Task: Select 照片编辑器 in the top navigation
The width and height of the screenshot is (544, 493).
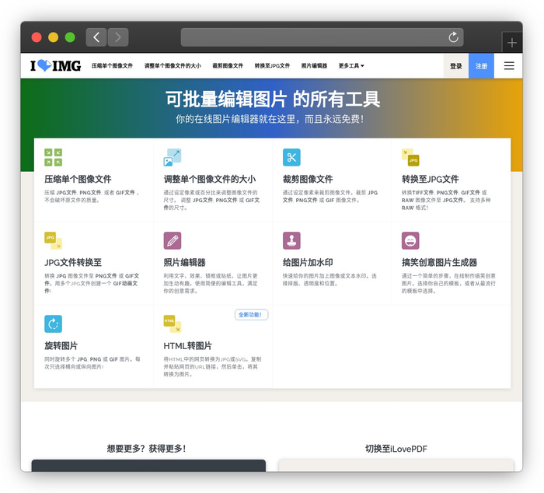Action: click(314, 65)
